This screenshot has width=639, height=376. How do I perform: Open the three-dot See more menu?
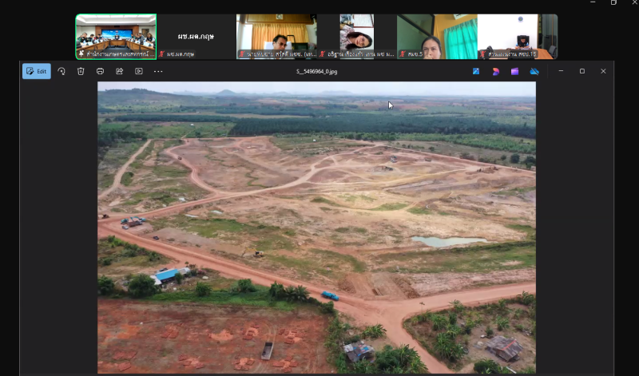click(158, 71)
